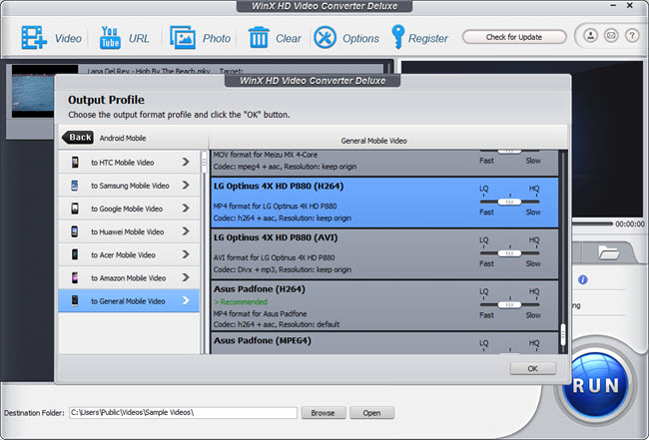Click the Video toolbar label
The width and height of the screenshot is (649, 440).
click(x=68, y=39)
